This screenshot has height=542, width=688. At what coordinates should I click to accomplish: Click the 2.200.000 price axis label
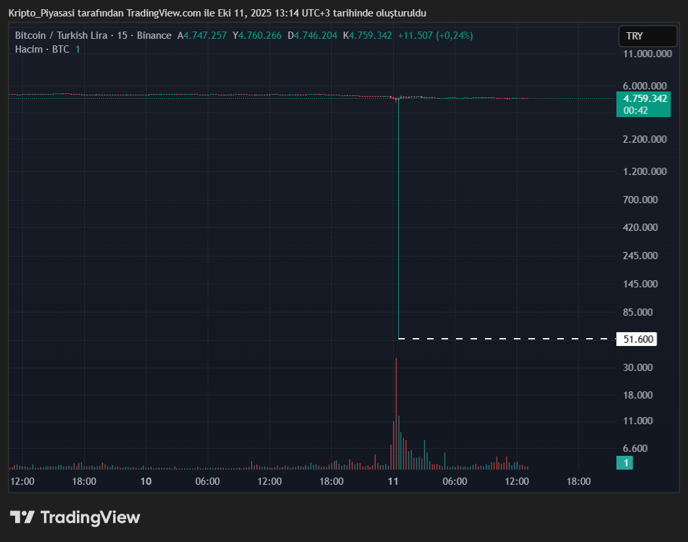pos(645,139)
